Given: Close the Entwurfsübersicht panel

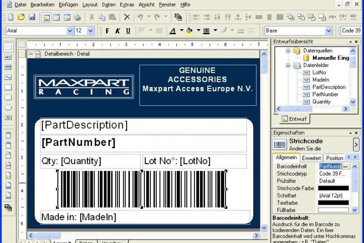Looking at the screenshot, I should tap(356, 42).
